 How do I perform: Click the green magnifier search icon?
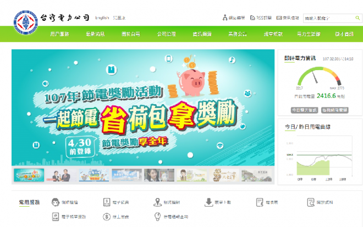tap(358, 18)
